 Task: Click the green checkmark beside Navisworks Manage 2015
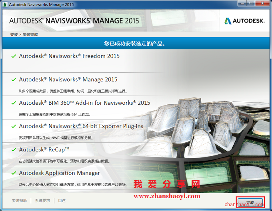[14, 80]
